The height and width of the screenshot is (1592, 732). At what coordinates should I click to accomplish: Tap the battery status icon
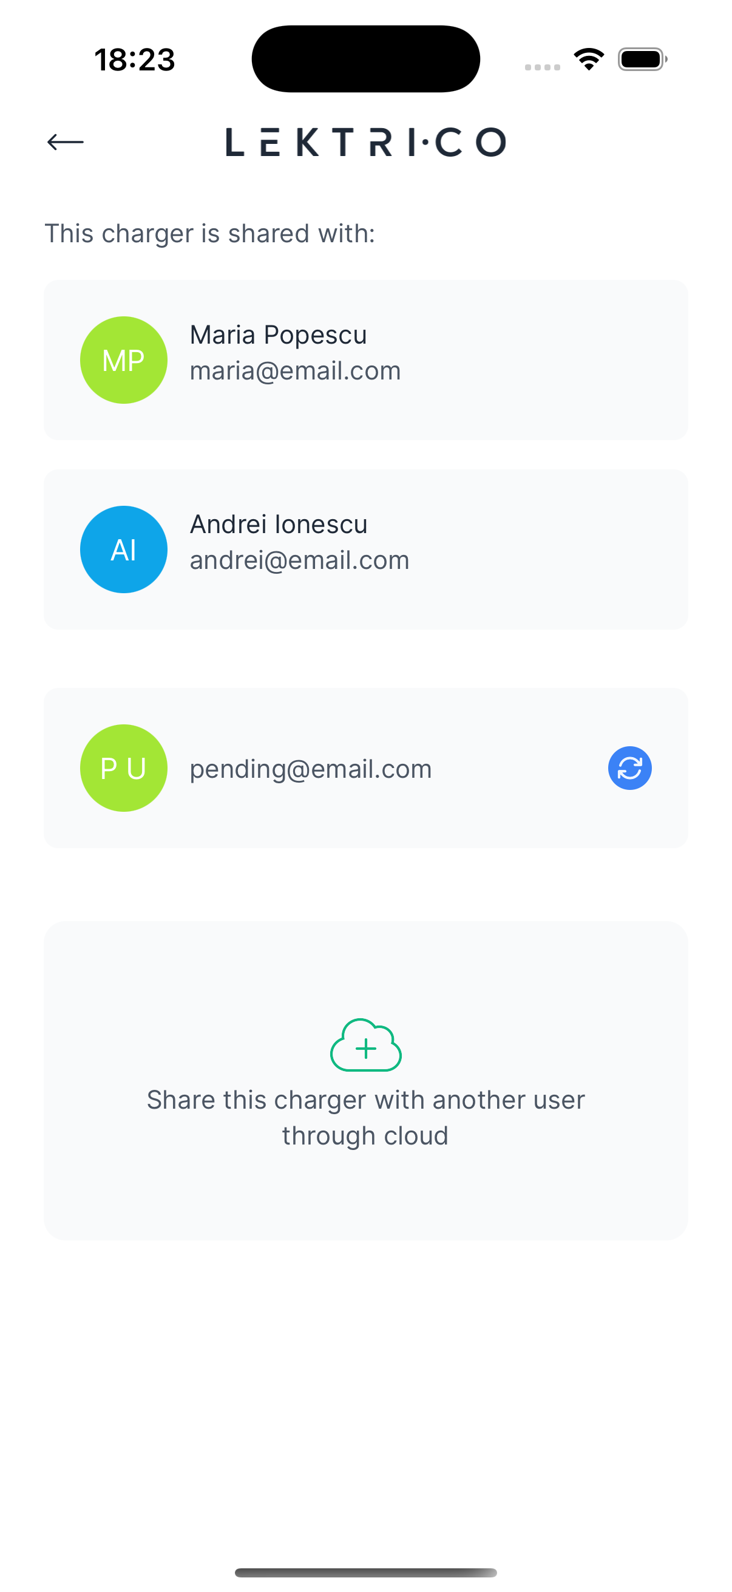(x=642, y=60)
